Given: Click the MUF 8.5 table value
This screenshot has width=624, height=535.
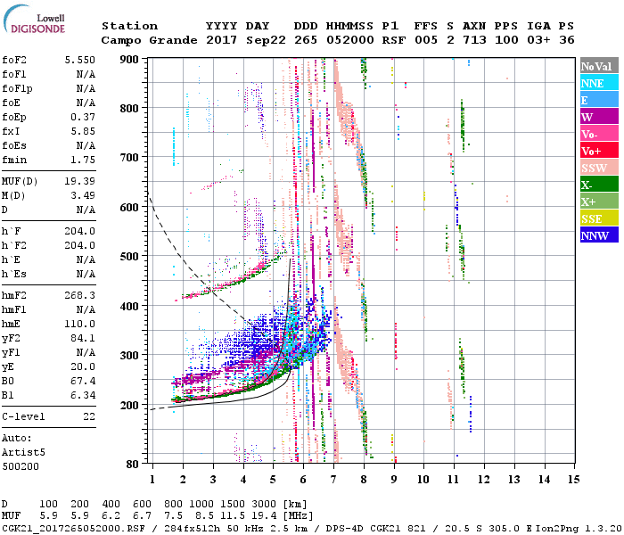Looking at the screenshot, I should 204,516.
